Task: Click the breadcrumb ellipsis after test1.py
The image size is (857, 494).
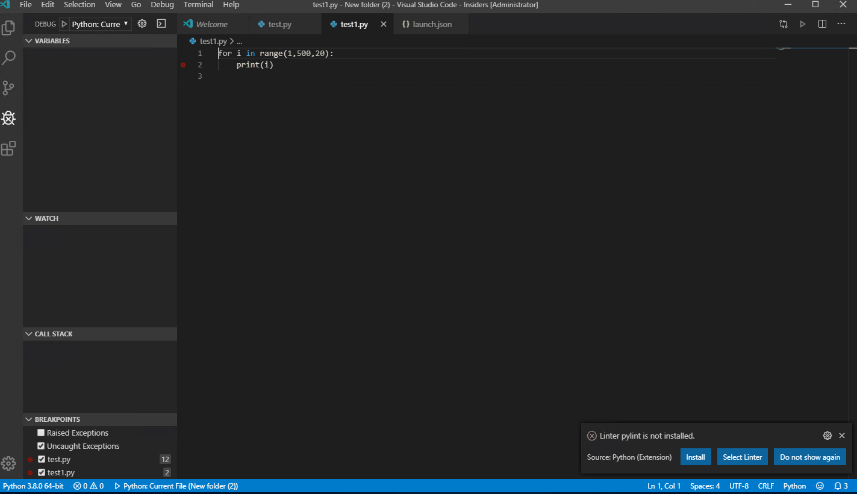Action: click(x=239, y=42)
